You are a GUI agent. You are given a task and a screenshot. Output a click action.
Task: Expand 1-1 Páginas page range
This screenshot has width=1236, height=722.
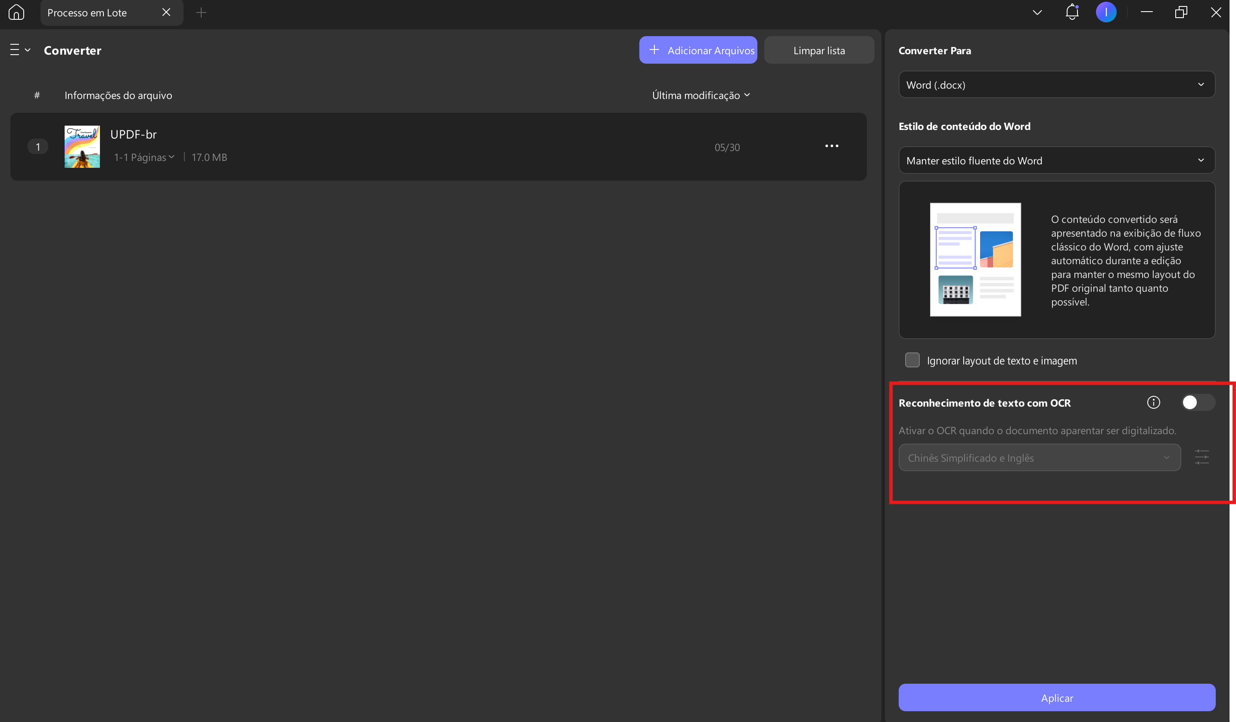coord(144,157)
